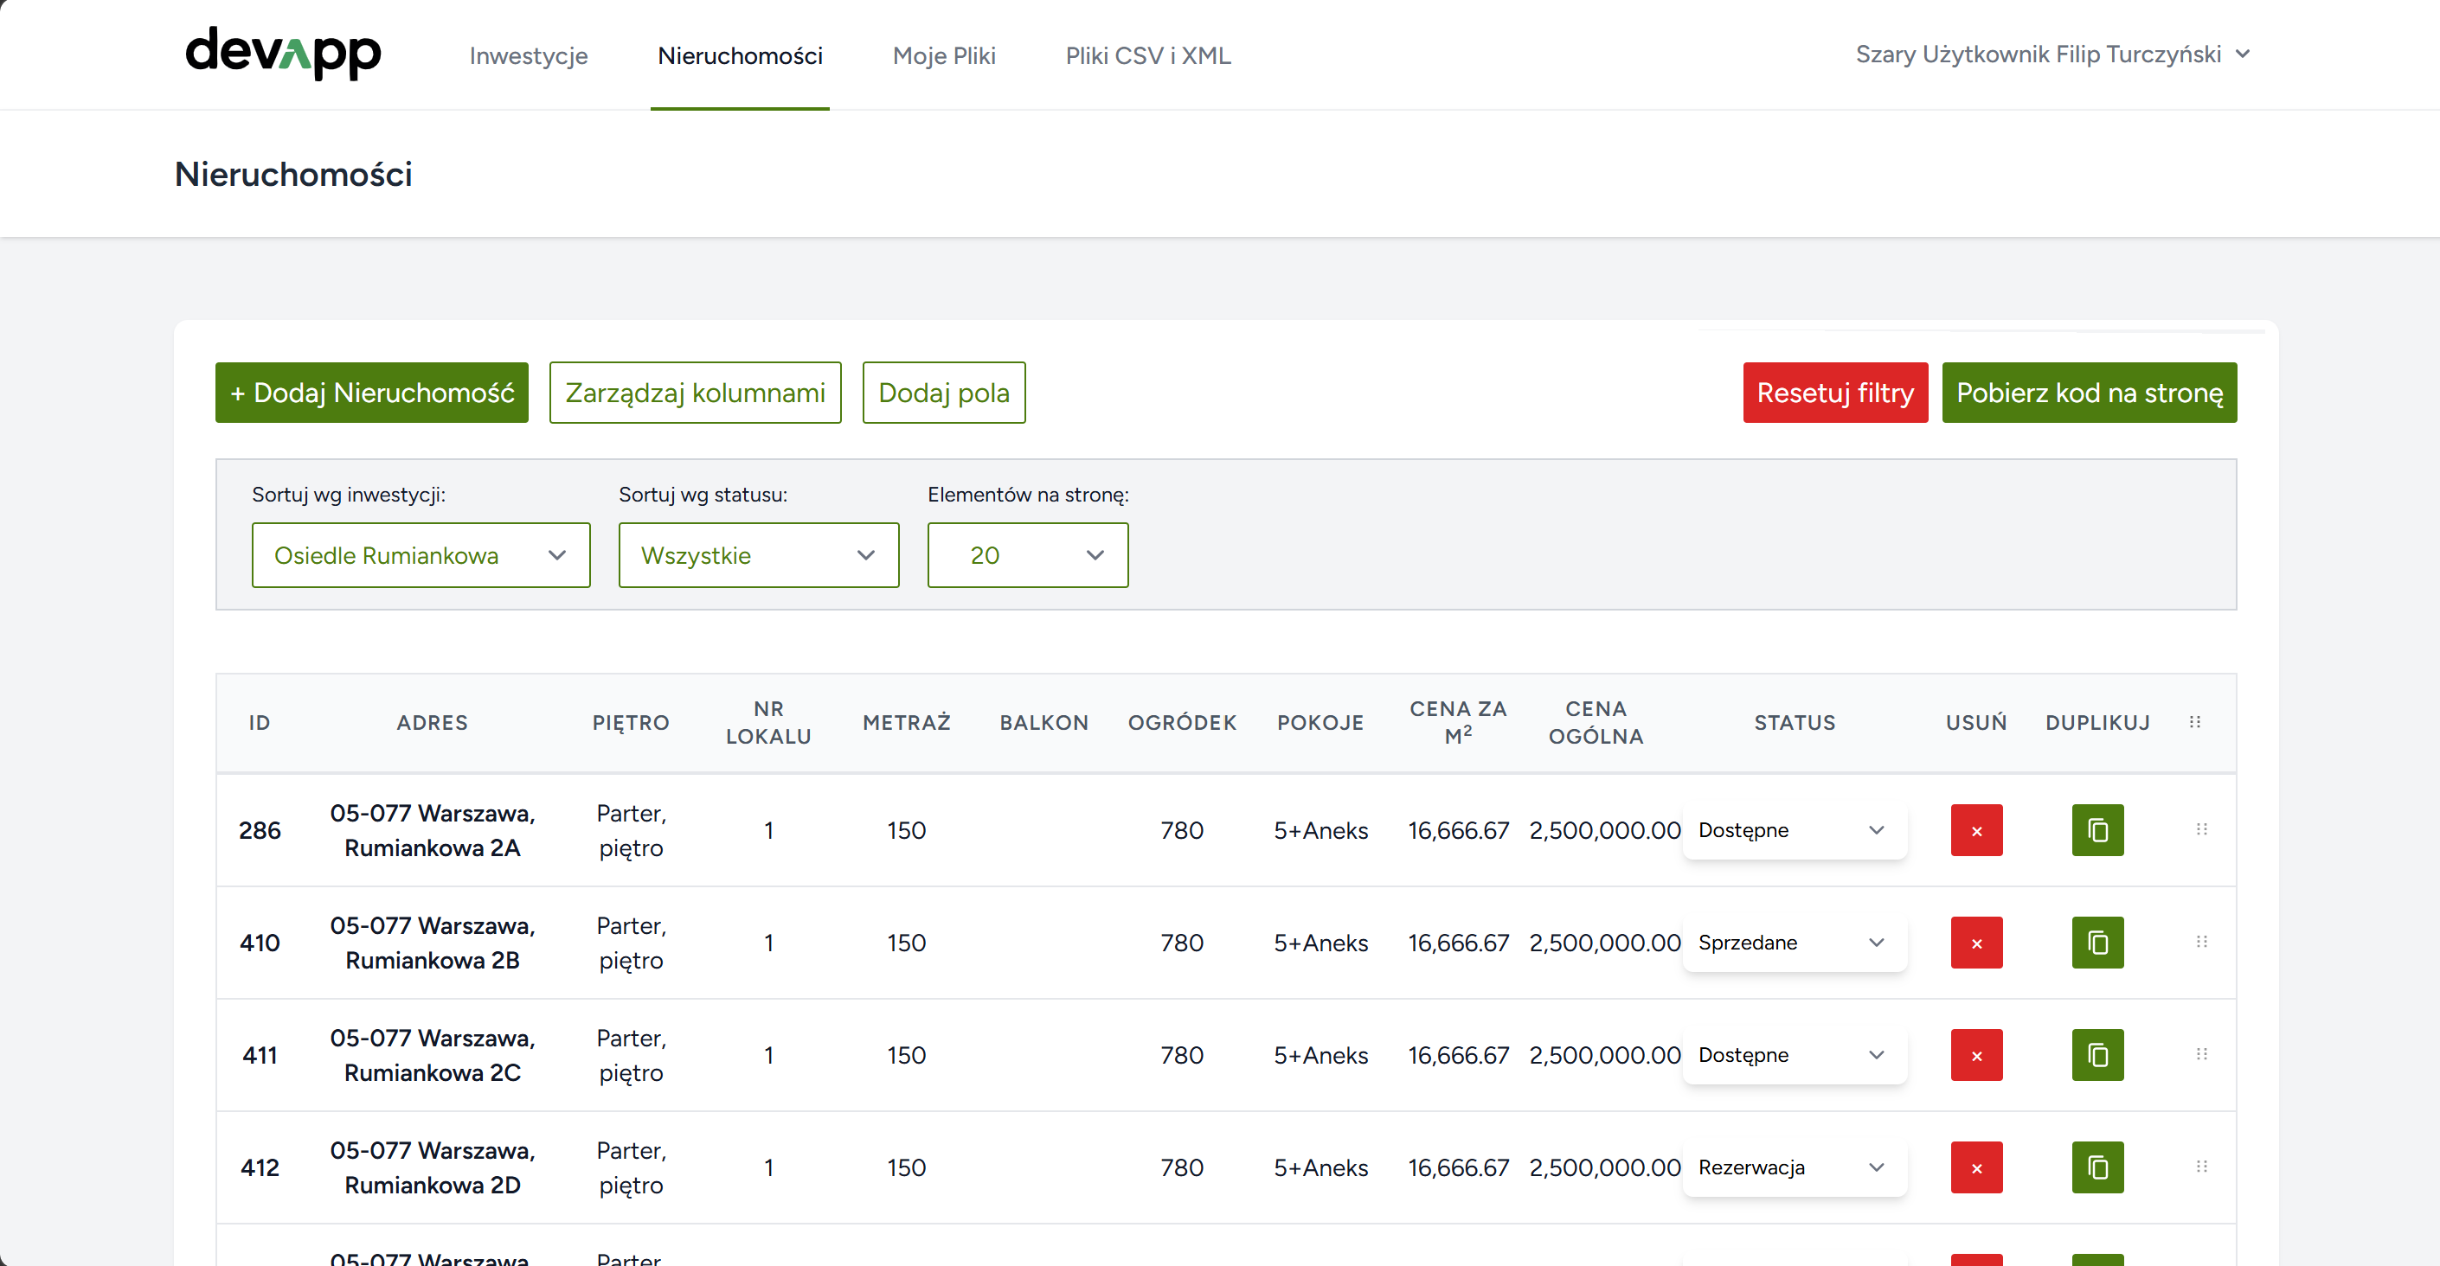Open the Sortuj wg statusu dropdown

tap(759, 555)
